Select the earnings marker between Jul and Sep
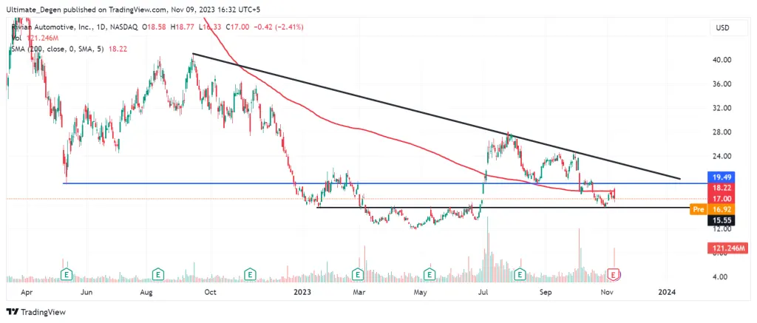The image size is (757, 323). pos(520,274)
